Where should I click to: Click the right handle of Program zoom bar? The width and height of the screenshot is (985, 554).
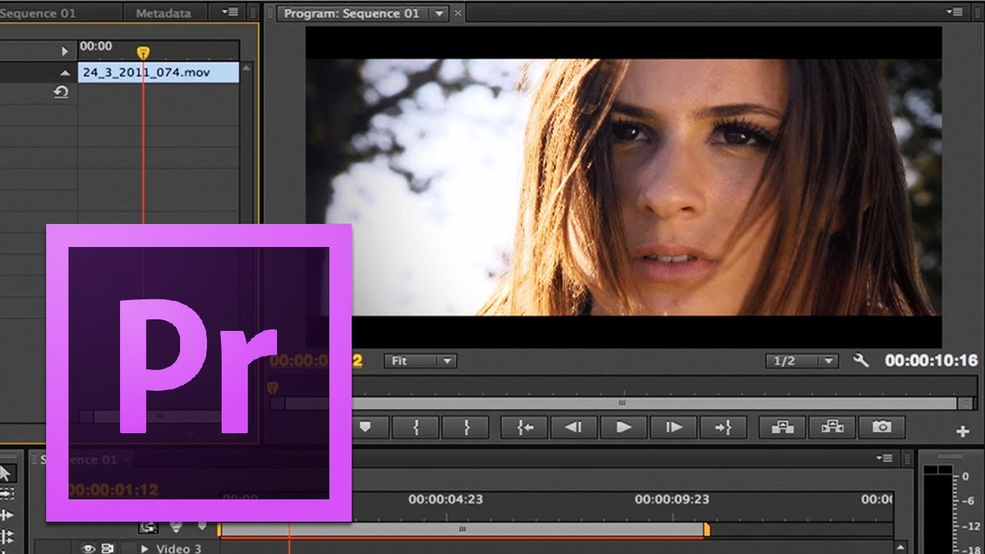[964, 403]
